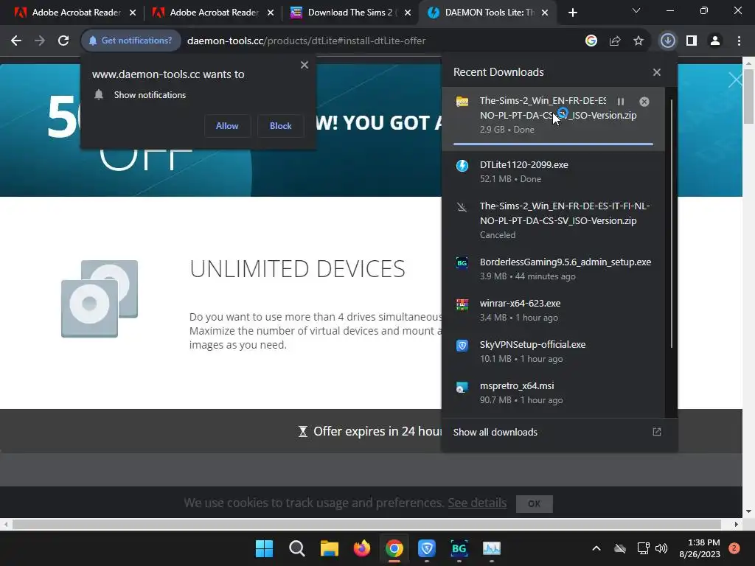Close the Download The Sims 2 tab
Image resolution: width=755 pixels, height=566 pixels.
click(x=408, y=13)
